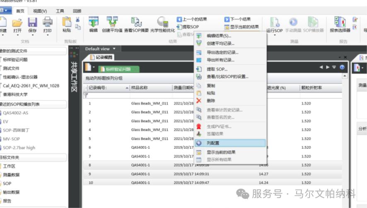
Task: Click the 样品名称 column header
Action: point(151,88)
